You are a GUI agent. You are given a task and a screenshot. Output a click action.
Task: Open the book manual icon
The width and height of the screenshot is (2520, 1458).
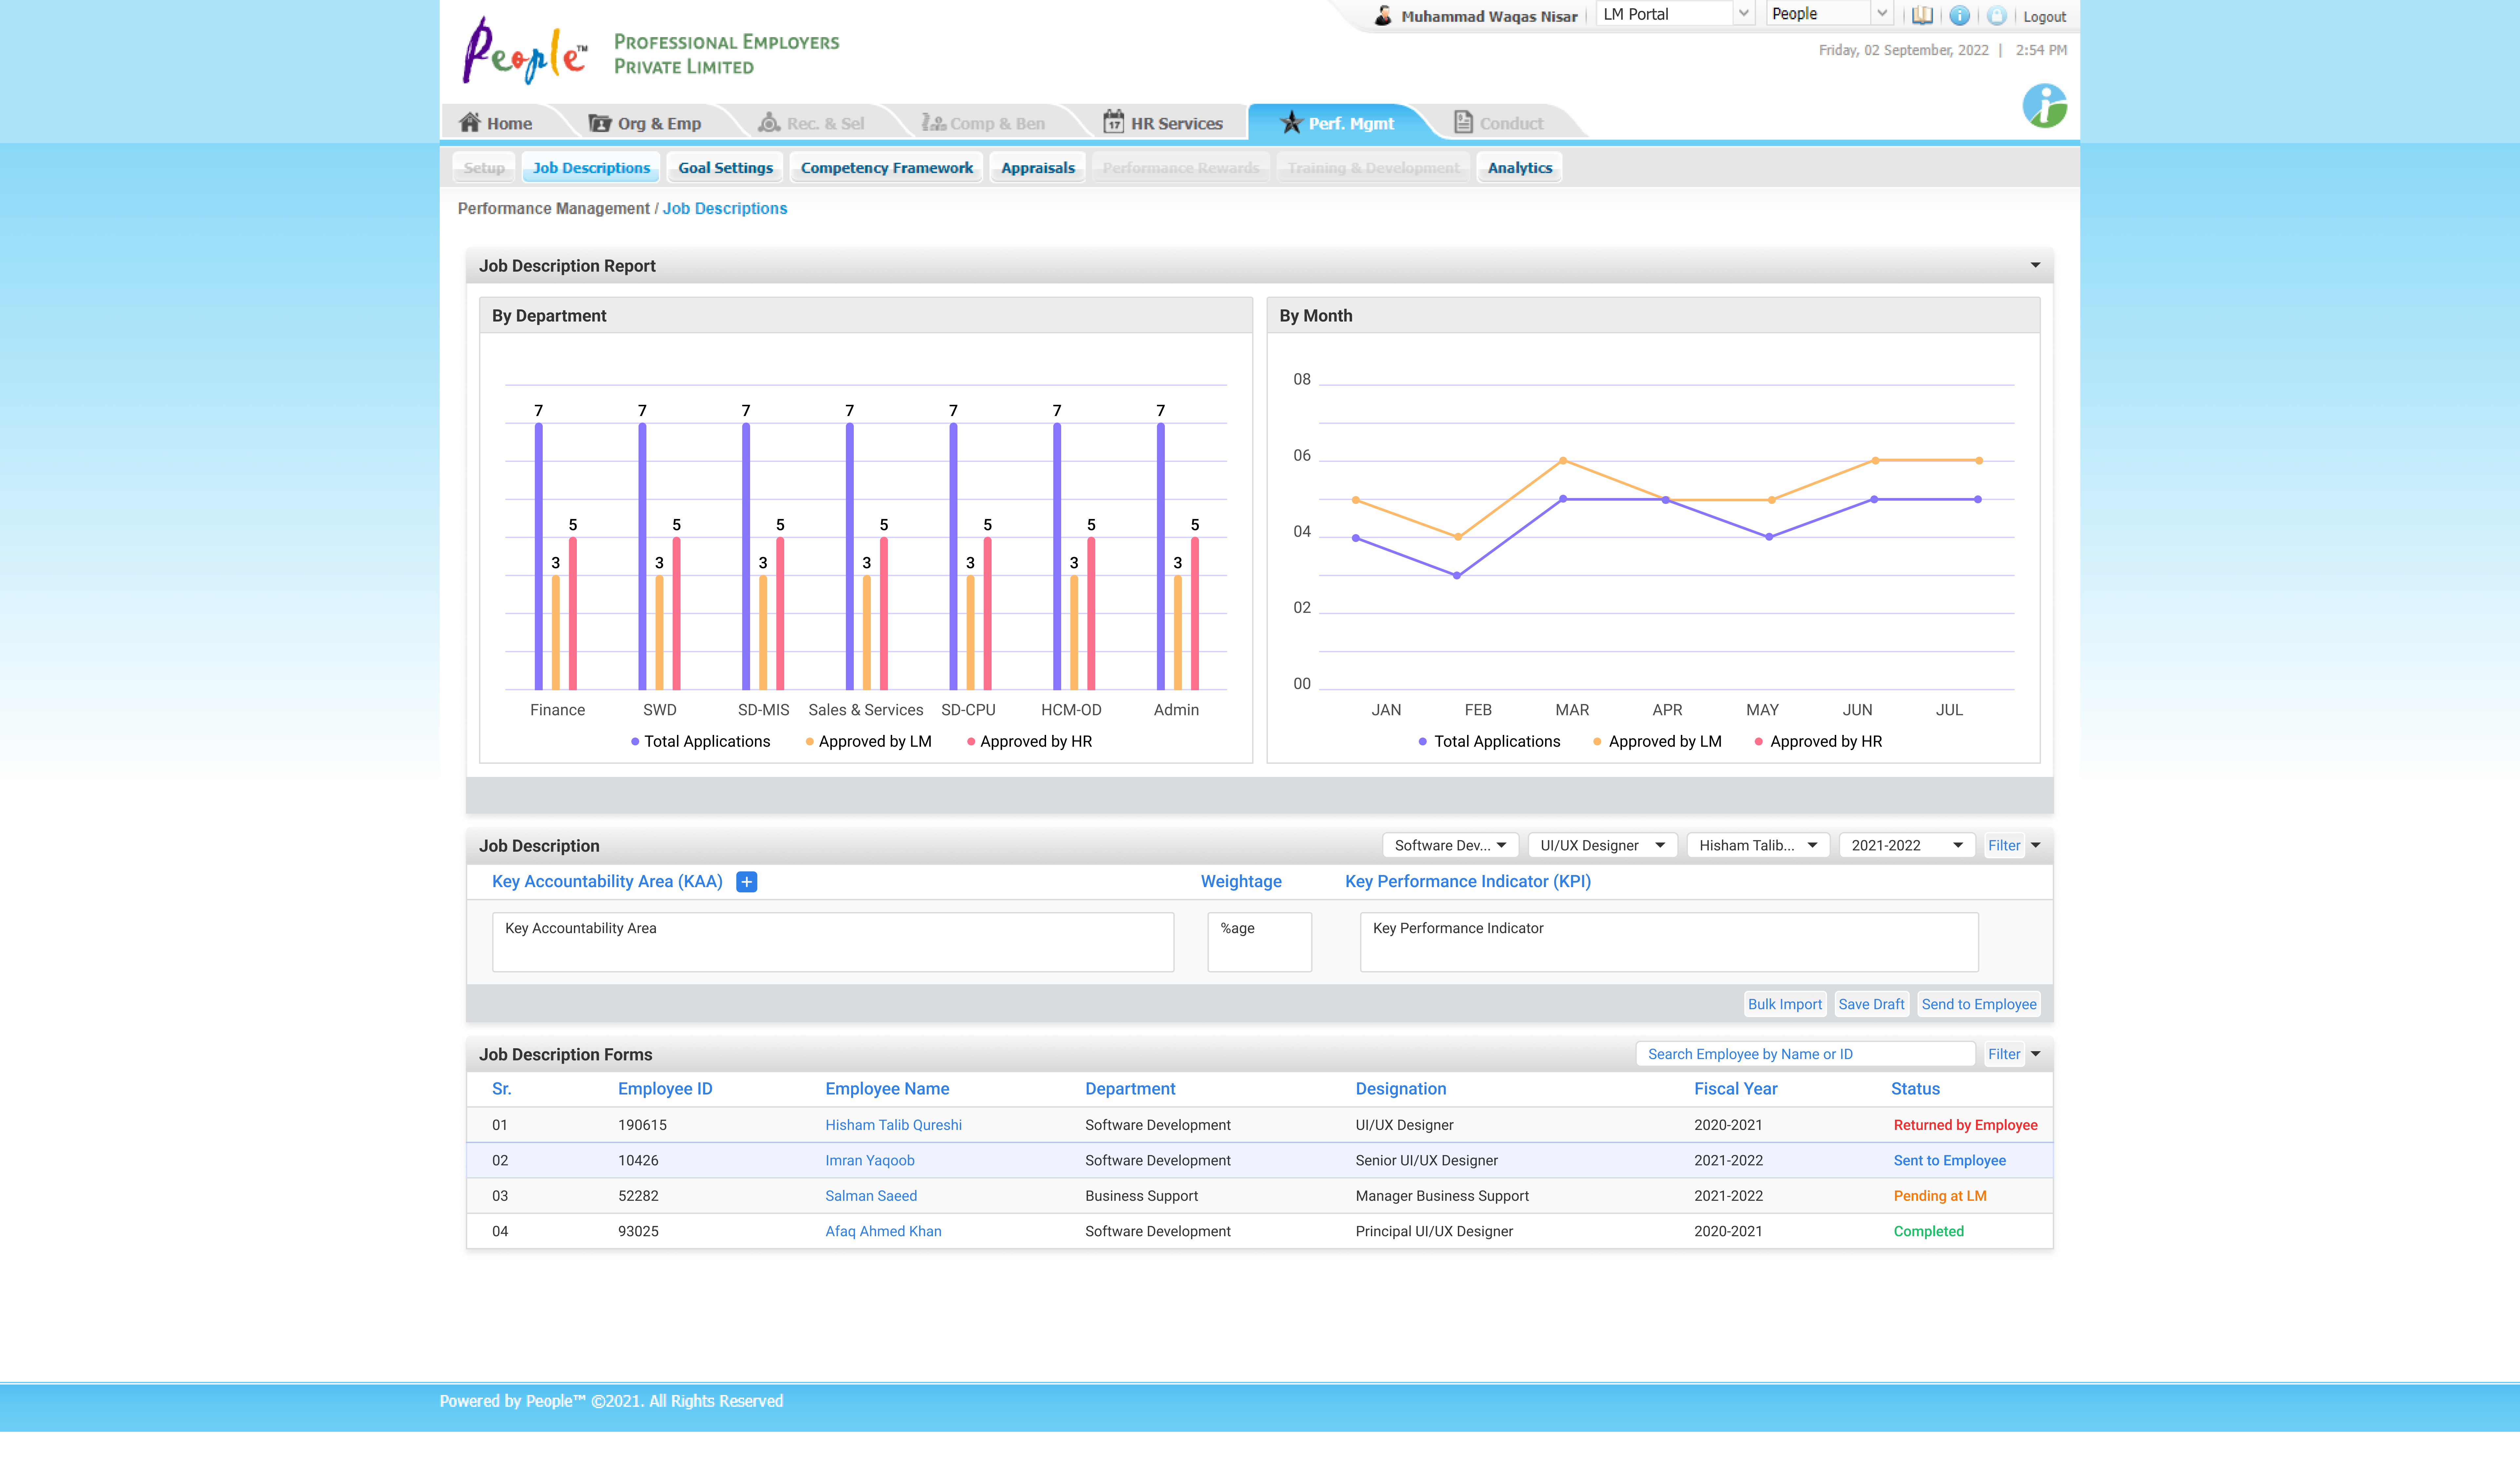pos(1922,16)
